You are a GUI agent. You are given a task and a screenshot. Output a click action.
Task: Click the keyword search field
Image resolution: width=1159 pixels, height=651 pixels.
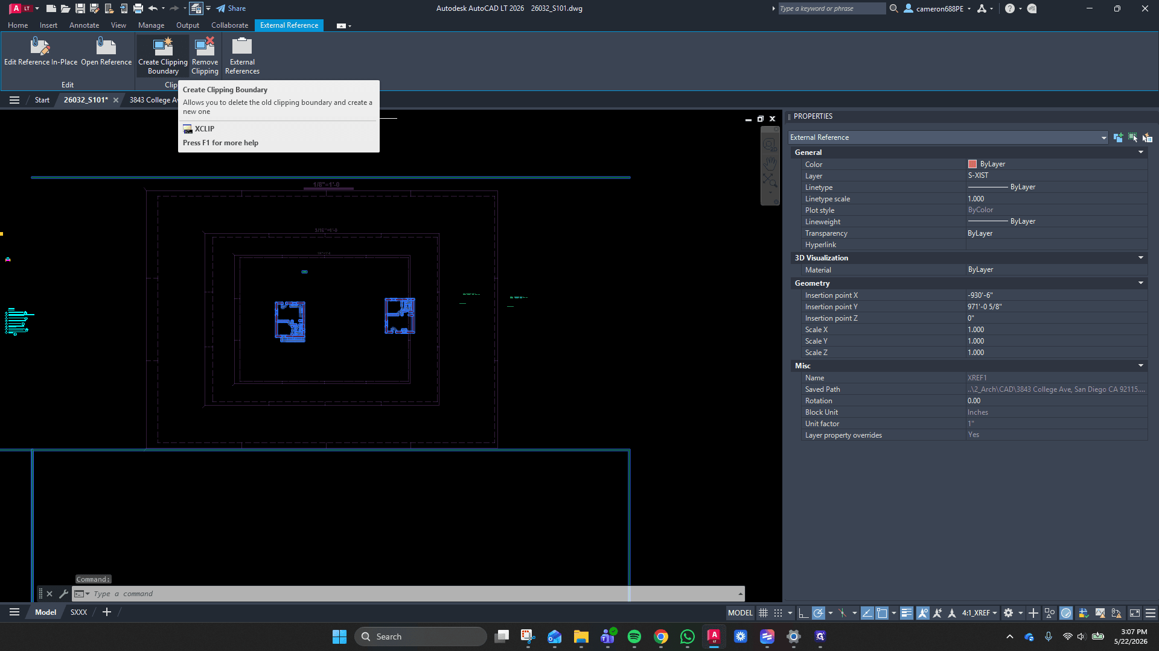831,8
